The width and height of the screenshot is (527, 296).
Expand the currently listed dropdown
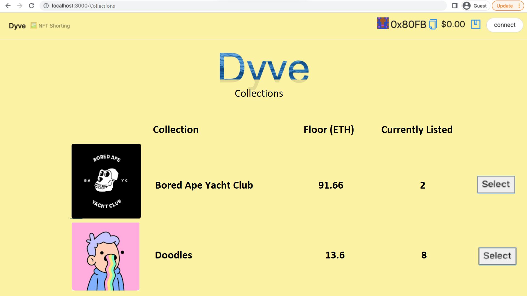tap(417, 129)
